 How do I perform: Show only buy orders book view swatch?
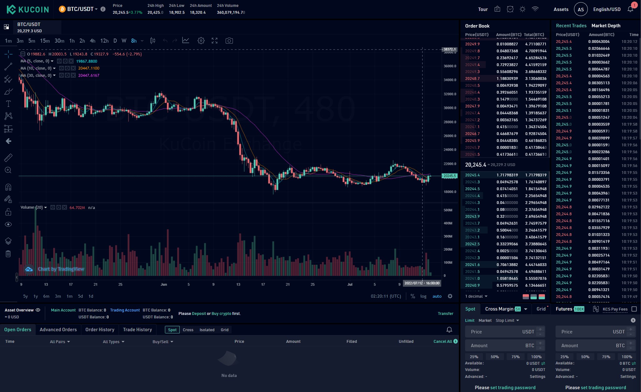tap(534, 296)
